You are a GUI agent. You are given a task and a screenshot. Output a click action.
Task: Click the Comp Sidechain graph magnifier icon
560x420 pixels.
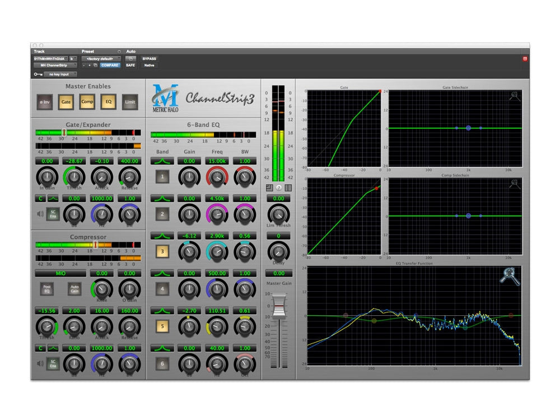(x=515, y=184)
